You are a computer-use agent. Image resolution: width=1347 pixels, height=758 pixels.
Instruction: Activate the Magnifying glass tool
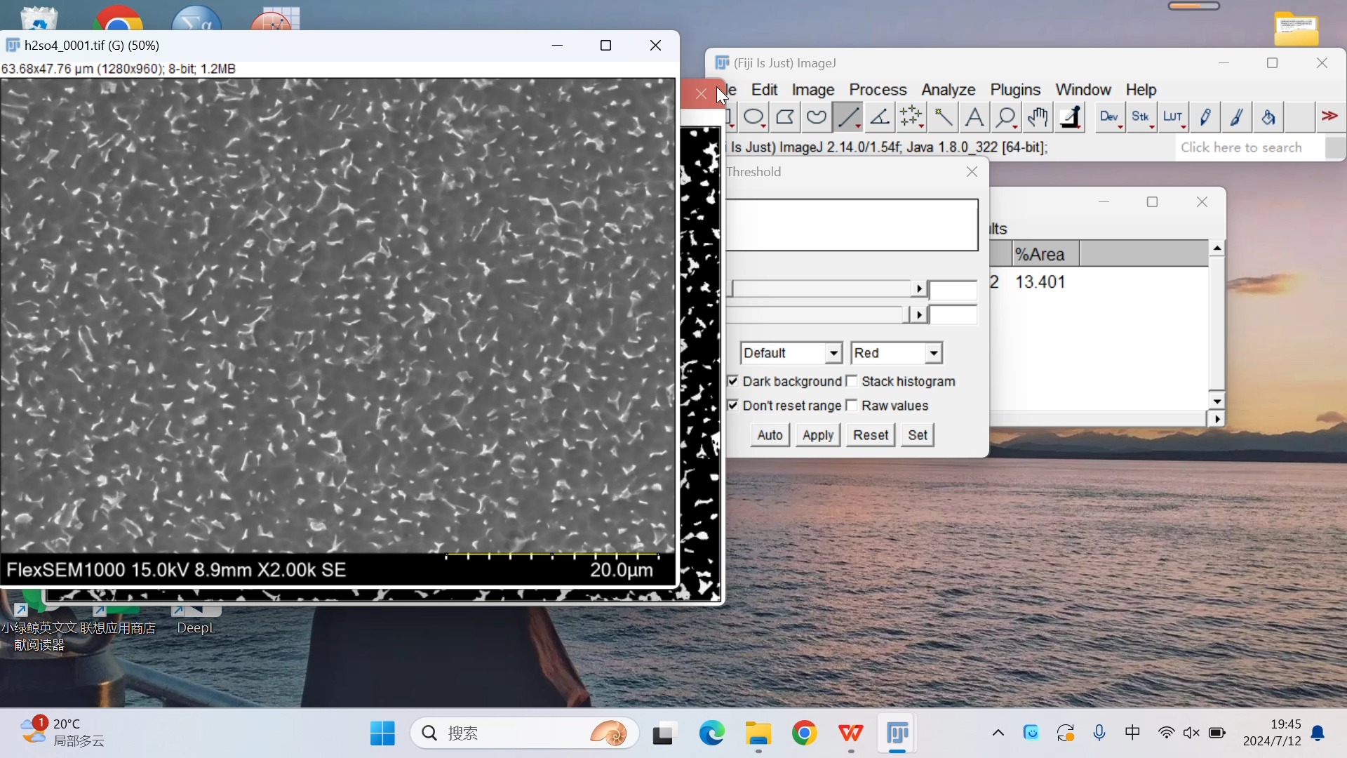1006,117
